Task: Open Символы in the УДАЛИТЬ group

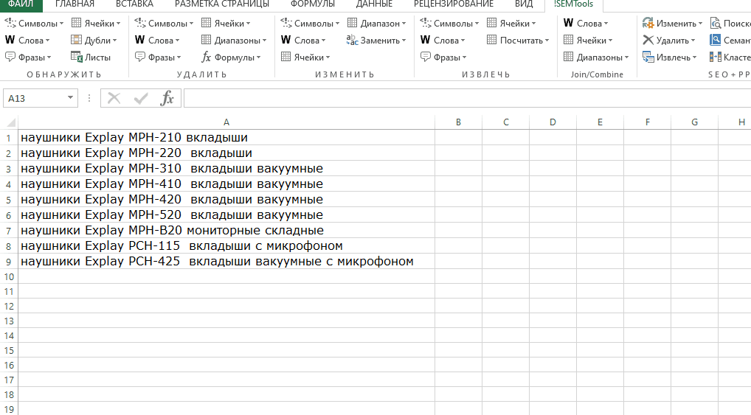Action: [164, 23]
